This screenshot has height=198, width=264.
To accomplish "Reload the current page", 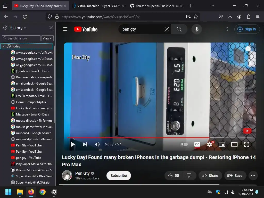I will click(x=25, y=17).
